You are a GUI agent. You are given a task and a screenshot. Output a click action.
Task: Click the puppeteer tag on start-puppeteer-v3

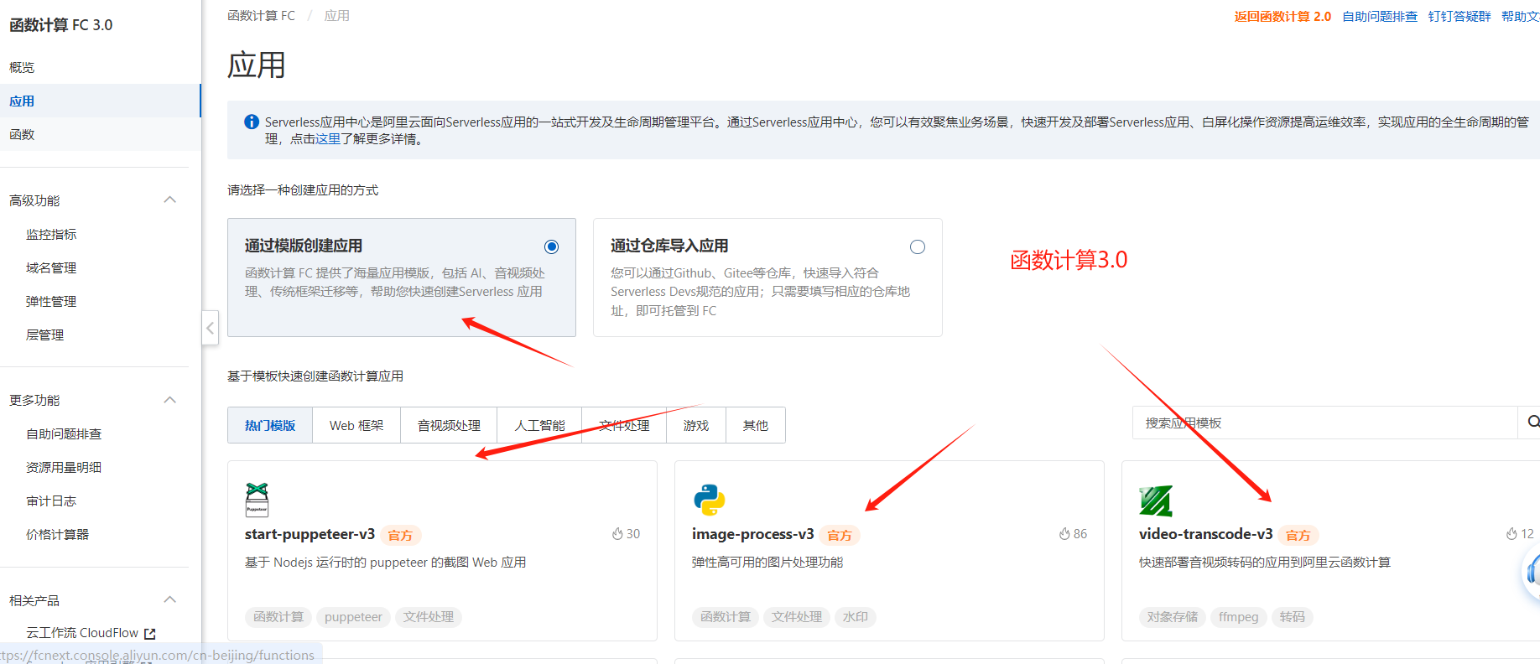point(353,617)
